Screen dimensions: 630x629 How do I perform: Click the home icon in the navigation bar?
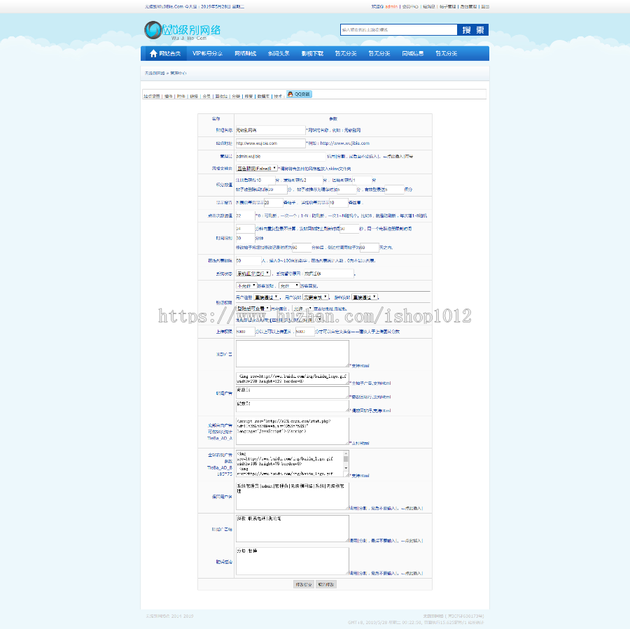click(153, 53)
